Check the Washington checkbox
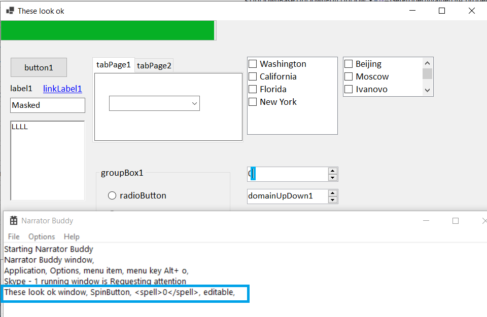The width and height of the screenshot is (487, 317). point(253,64)
